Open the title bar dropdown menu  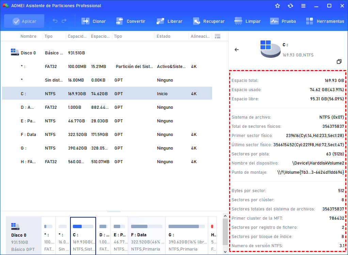pyautogui.click(x=303, y=6)
